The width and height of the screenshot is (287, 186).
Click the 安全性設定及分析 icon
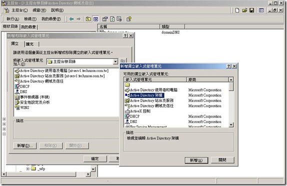[17, 102]
